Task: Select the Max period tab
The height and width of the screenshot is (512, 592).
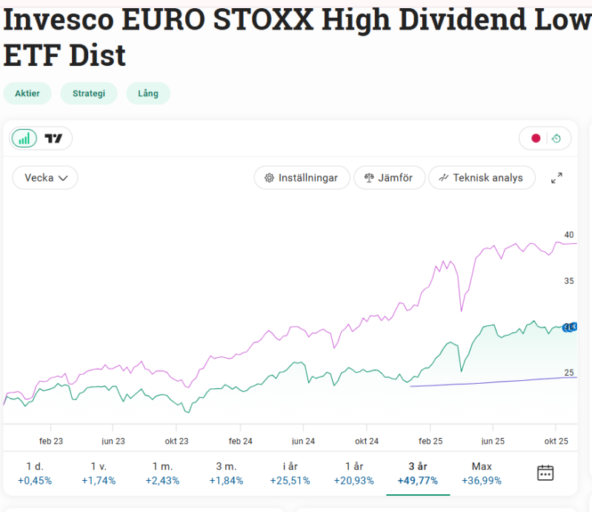Action: 482,473
